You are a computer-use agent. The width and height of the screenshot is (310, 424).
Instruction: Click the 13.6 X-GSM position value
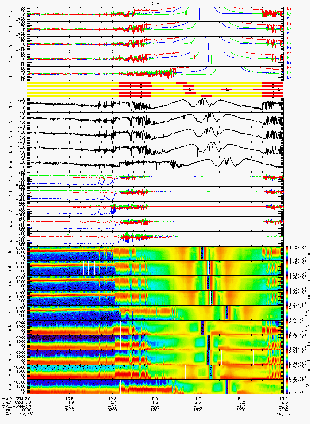point(69,399)
